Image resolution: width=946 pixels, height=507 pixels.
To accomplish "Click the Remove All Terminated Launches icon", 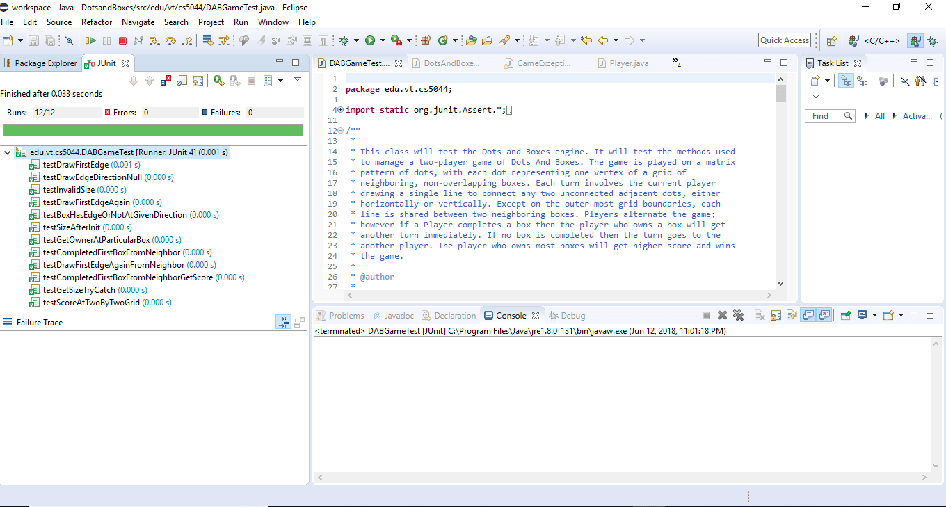I will click(x=738, y=315).
